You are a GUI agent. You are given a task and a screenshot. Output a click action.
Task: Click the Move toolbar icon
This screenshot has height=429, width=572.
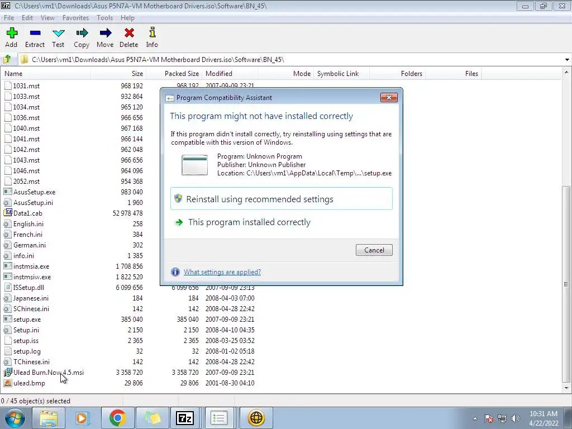point(106,33)
